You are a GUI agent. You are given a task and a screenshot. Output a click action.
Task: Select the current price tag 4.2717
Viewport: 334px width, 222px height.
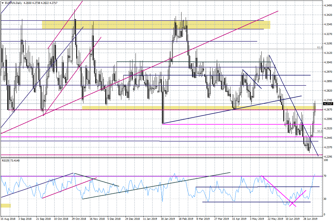click(328, 104)
